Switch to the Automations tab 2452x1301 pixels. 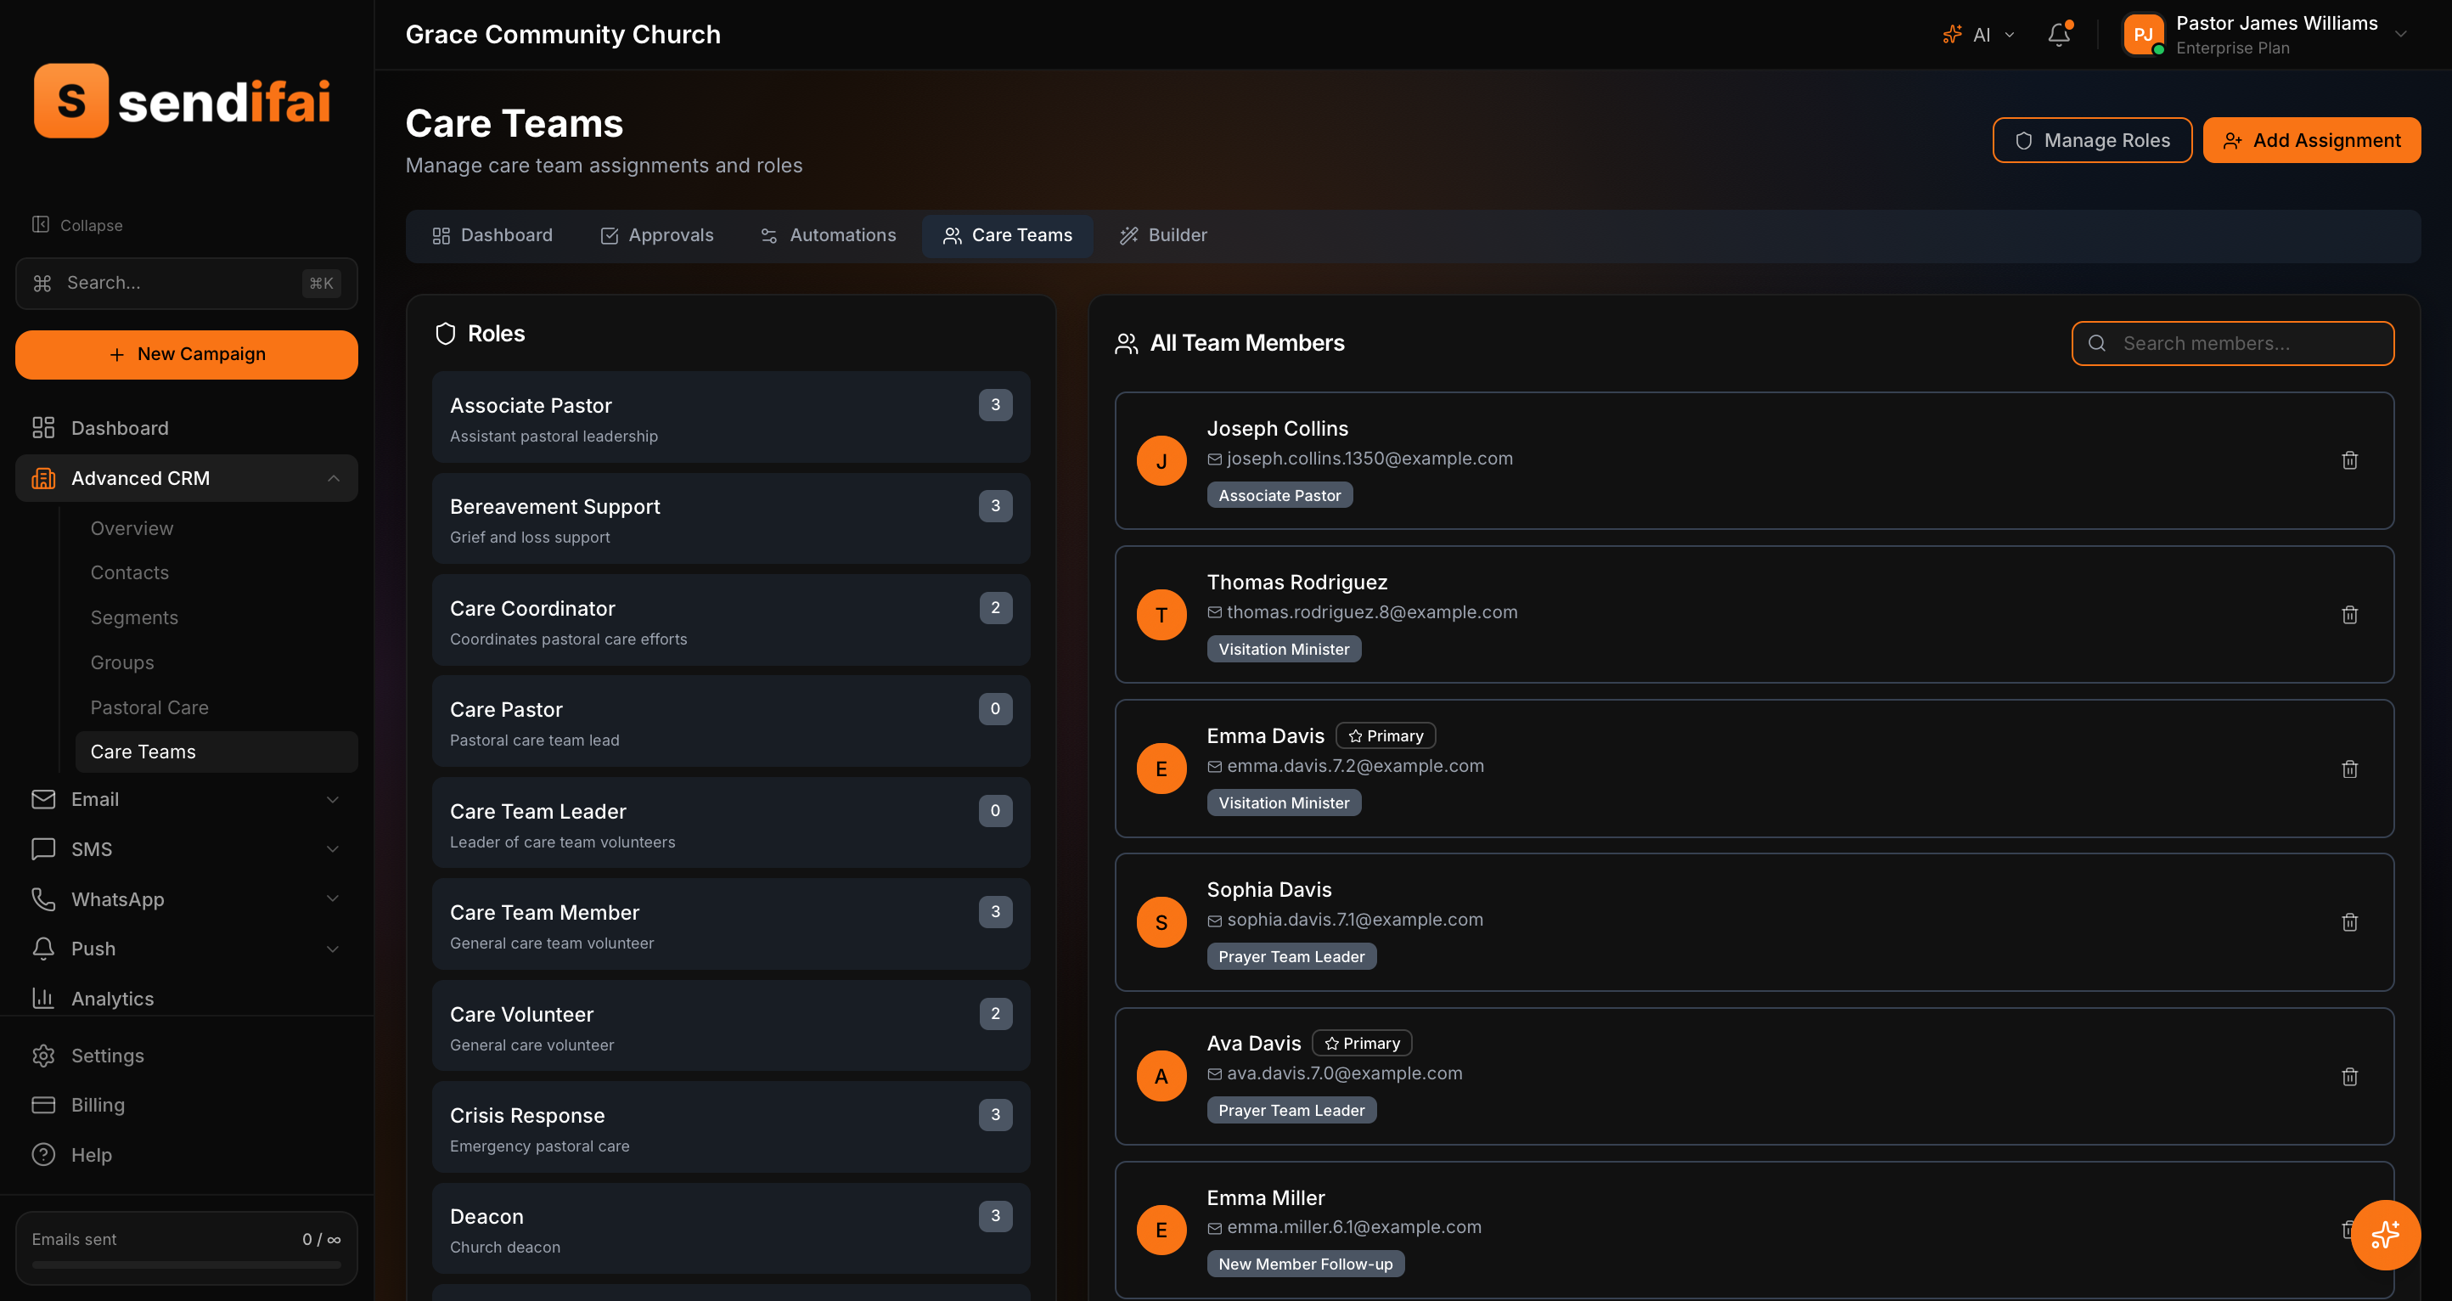pos(828,235)
